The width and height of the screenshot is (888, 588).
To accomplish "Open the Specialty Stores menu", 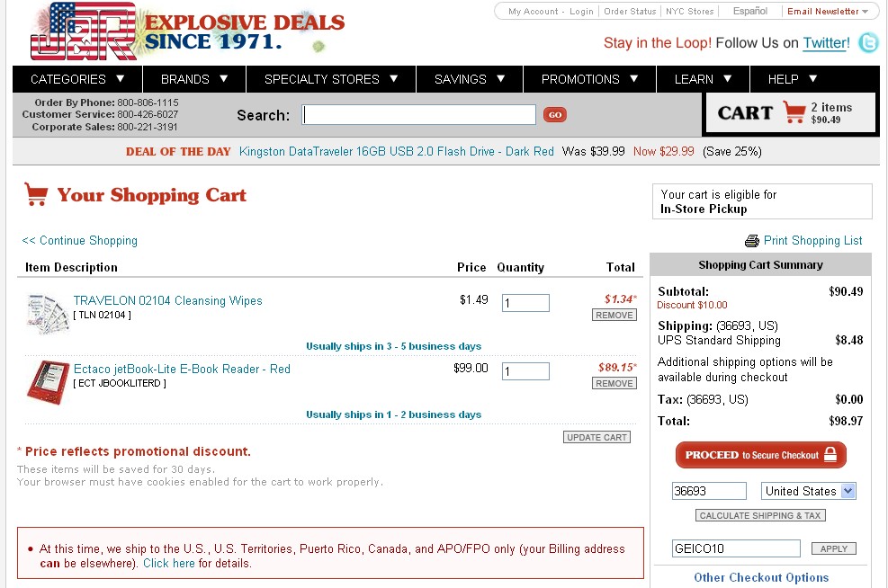I will coord(331,79).
